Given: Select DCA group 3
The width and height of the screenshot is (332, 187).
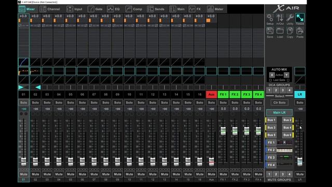Looking at the screenshot, I should (x=282, y=90).
